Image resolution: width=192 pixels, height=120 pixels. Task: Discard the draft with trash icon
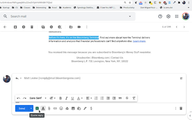coord(181,108)
